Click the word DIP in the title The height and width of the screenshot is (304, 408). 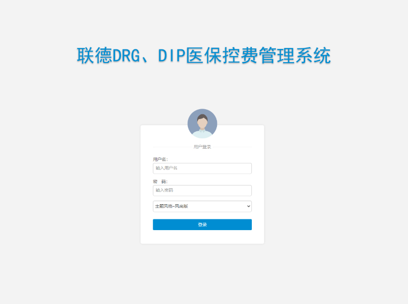pos(171,56)
